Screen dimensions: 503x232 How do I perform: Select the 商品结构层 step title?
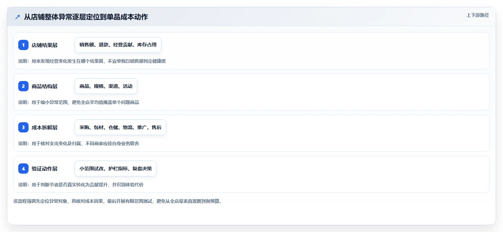coord(44,86)
